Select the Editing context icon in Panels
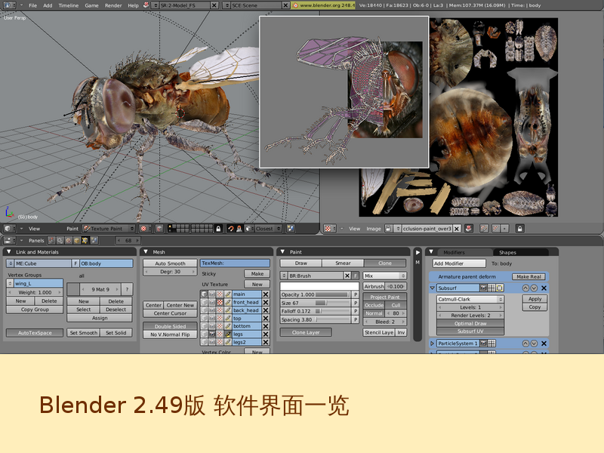 tap(85, 240)
